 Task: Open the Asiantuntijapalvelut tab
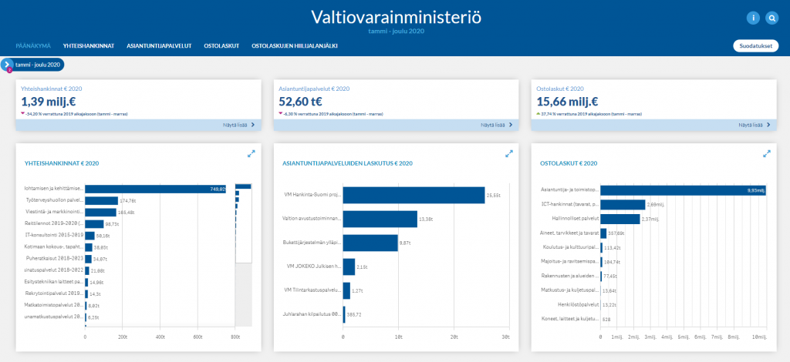point(159,46)
